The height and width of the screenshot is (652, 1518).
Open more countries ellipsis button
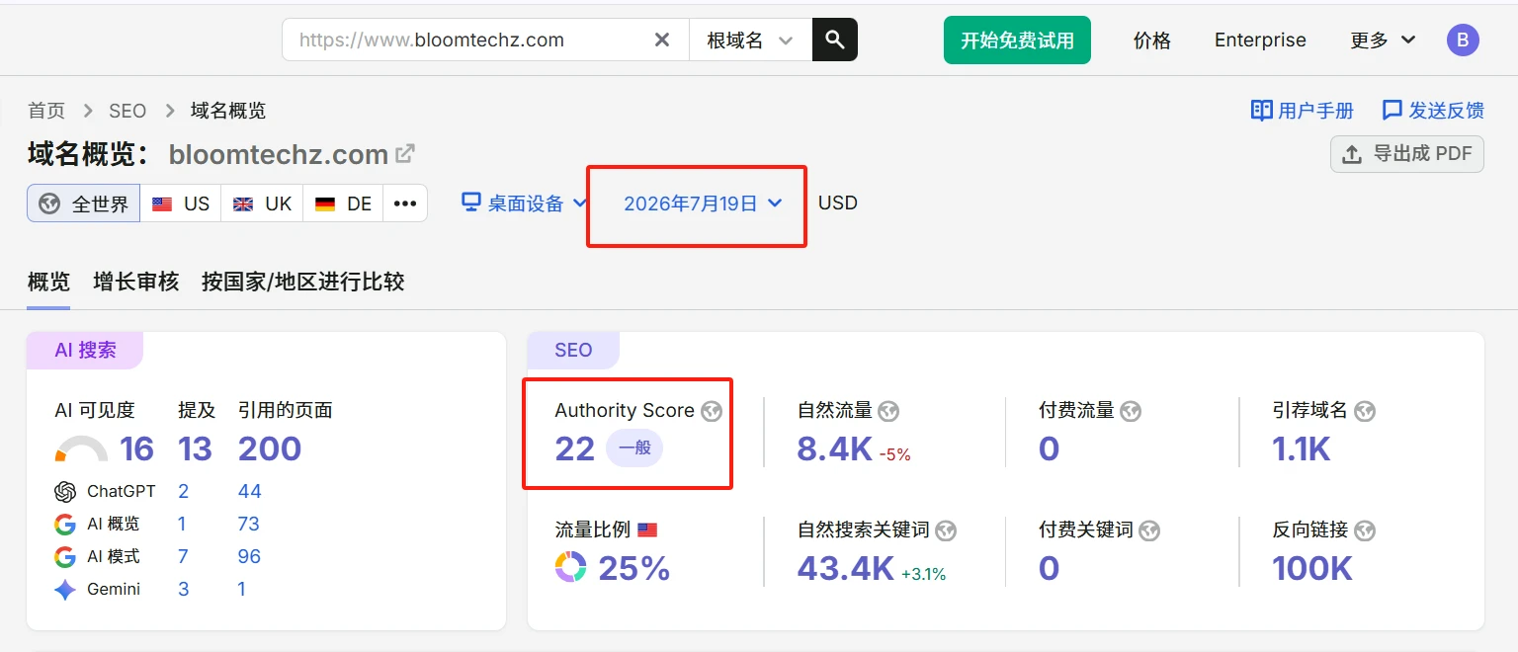[405, 204]
